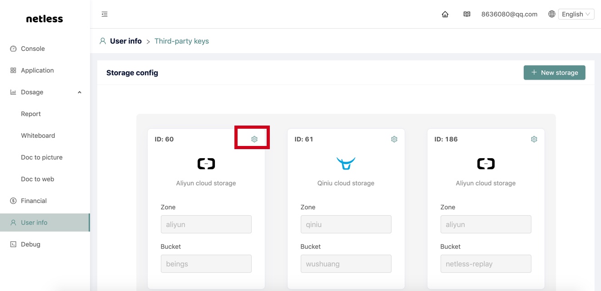Click the User info person icon in sidebar
Image resolution: width=601 pixels, height=291 pixels.
click(x=13, y=223)
